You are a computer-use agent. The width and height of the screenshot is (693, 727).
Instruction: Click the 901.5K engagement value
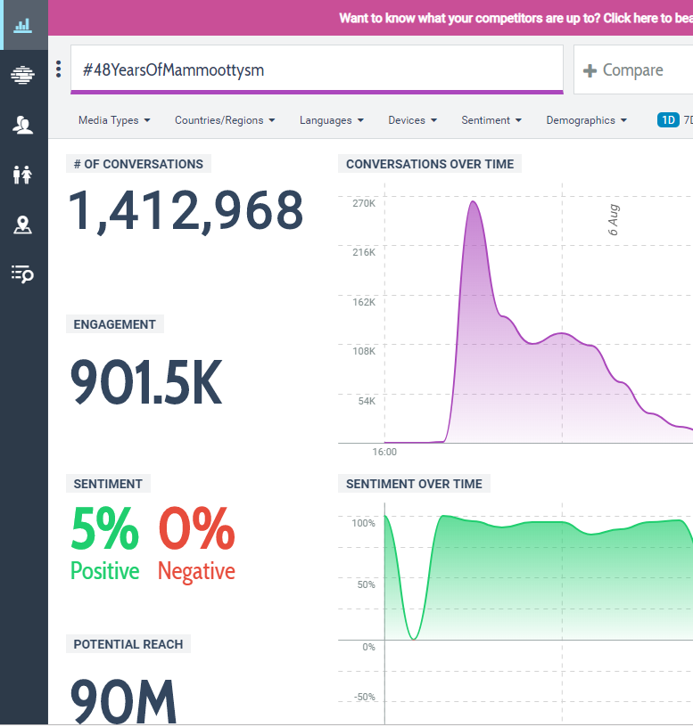146,382
